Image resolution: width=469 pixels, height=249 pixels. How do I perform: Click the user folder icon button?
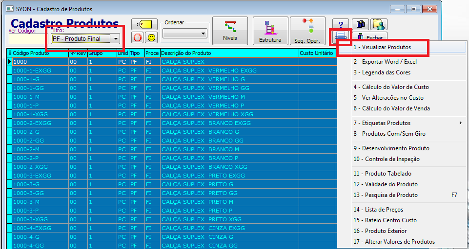click(x=379, y=24)
